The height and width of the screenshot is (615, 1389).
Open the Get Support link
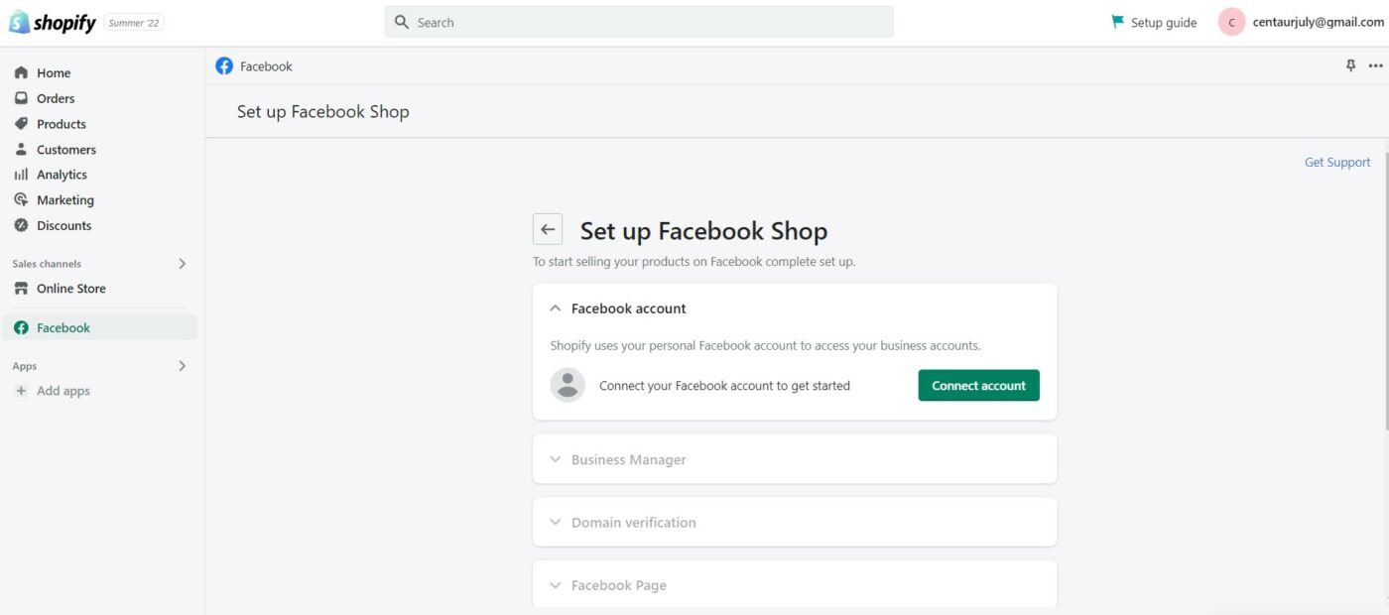(1336, 163)
